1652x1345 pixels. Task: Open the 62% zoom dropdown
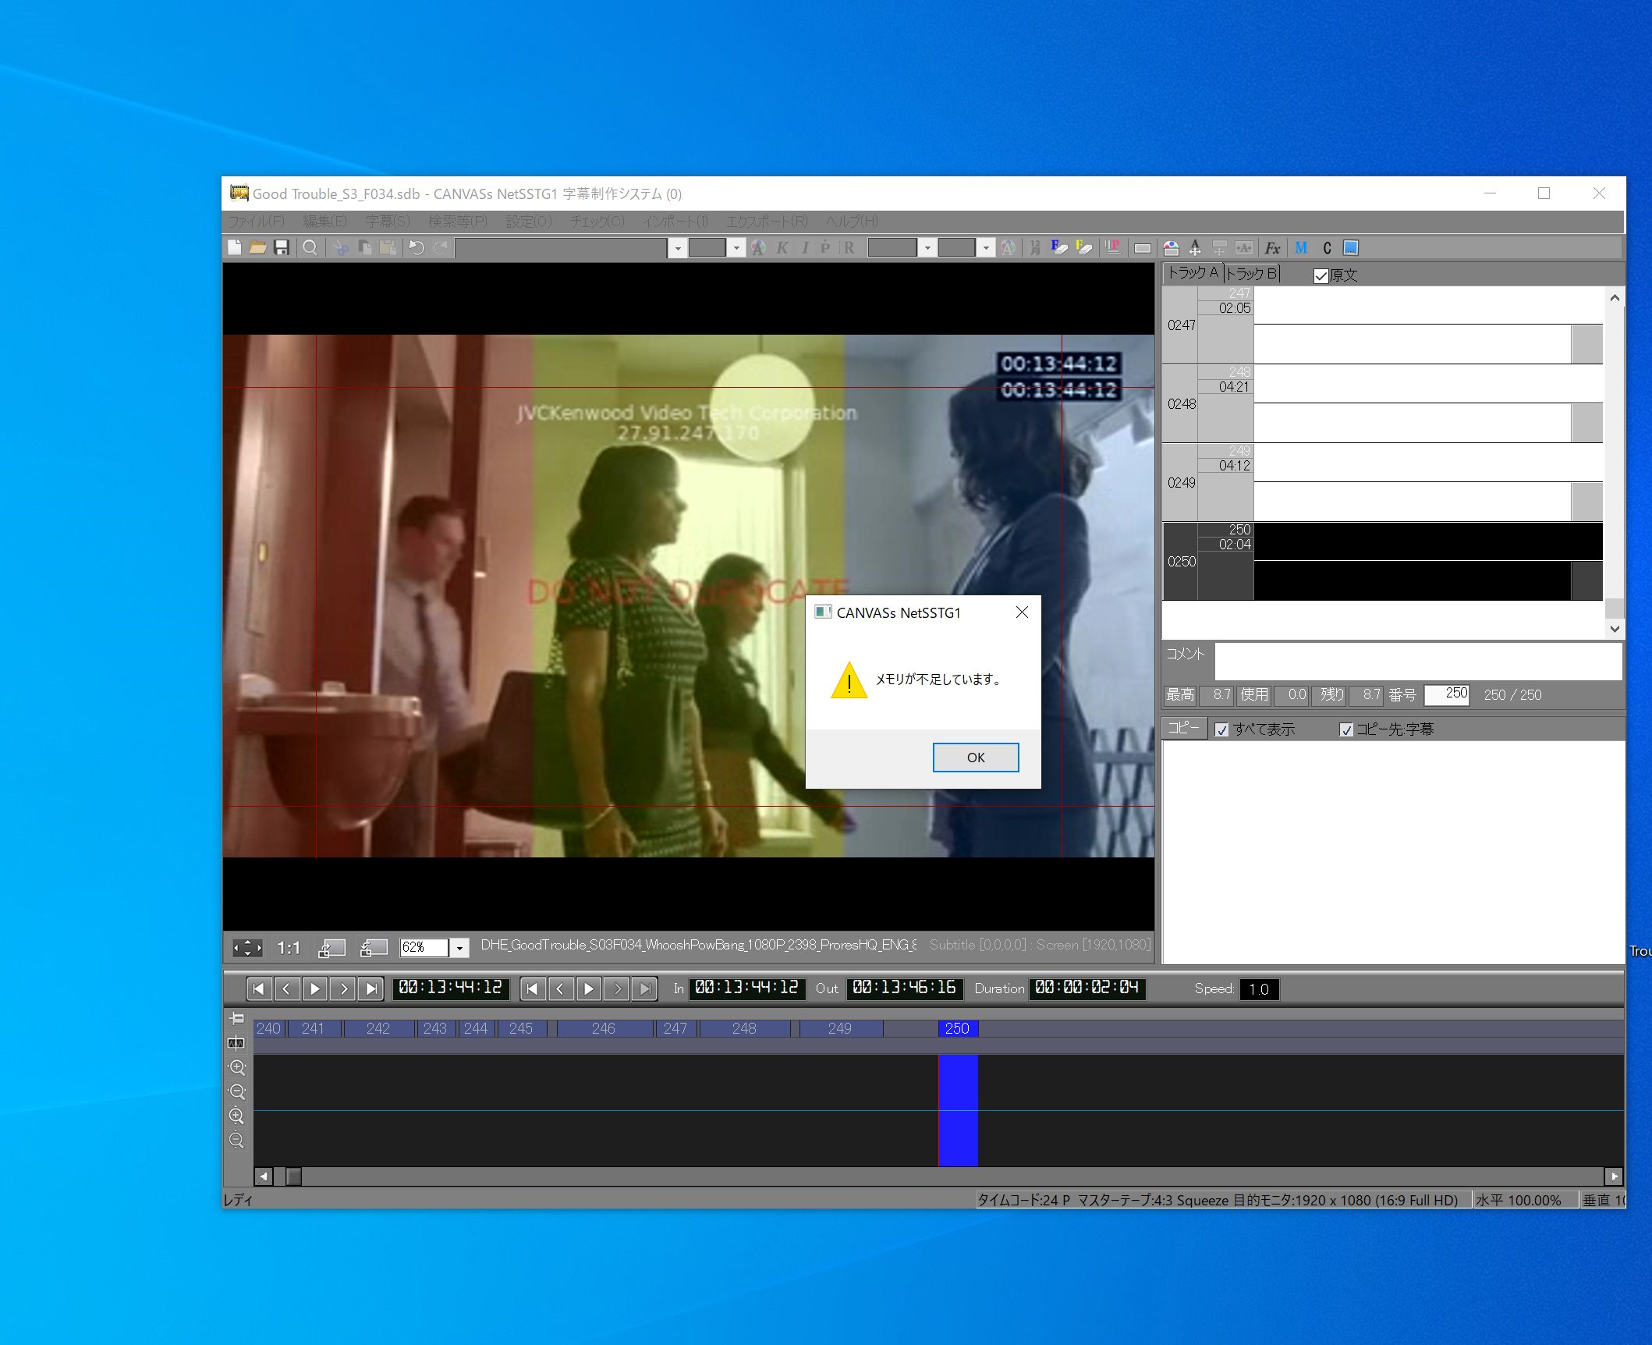(x=460, y=948)
